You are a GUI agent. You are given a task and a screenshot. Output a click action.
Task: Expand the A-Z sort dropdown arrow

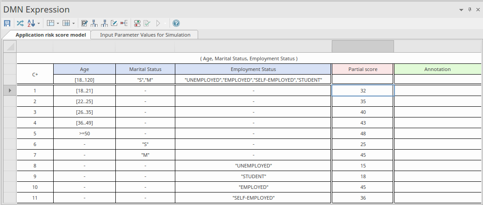[38, 23]
